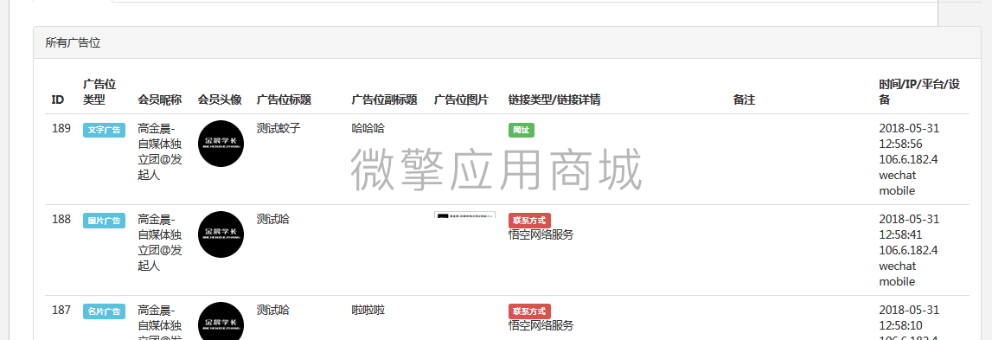
Task: Click the 链接类型/链接详情 column header
Action: coord(555,100)
